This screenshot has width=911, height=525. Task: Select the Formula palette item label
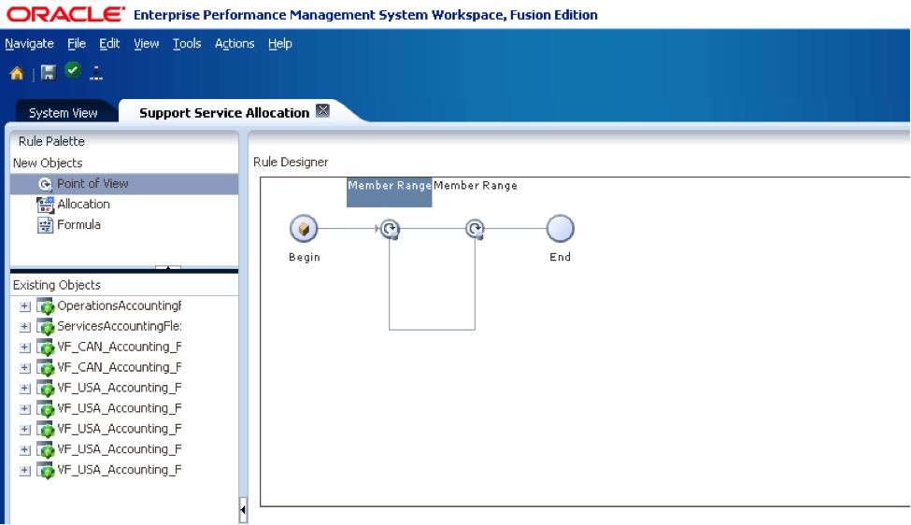point(79,225)
